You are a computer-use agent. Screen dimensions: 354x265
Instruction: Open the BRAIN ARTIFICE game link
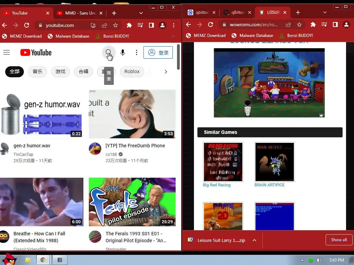[x=269, y=185]
